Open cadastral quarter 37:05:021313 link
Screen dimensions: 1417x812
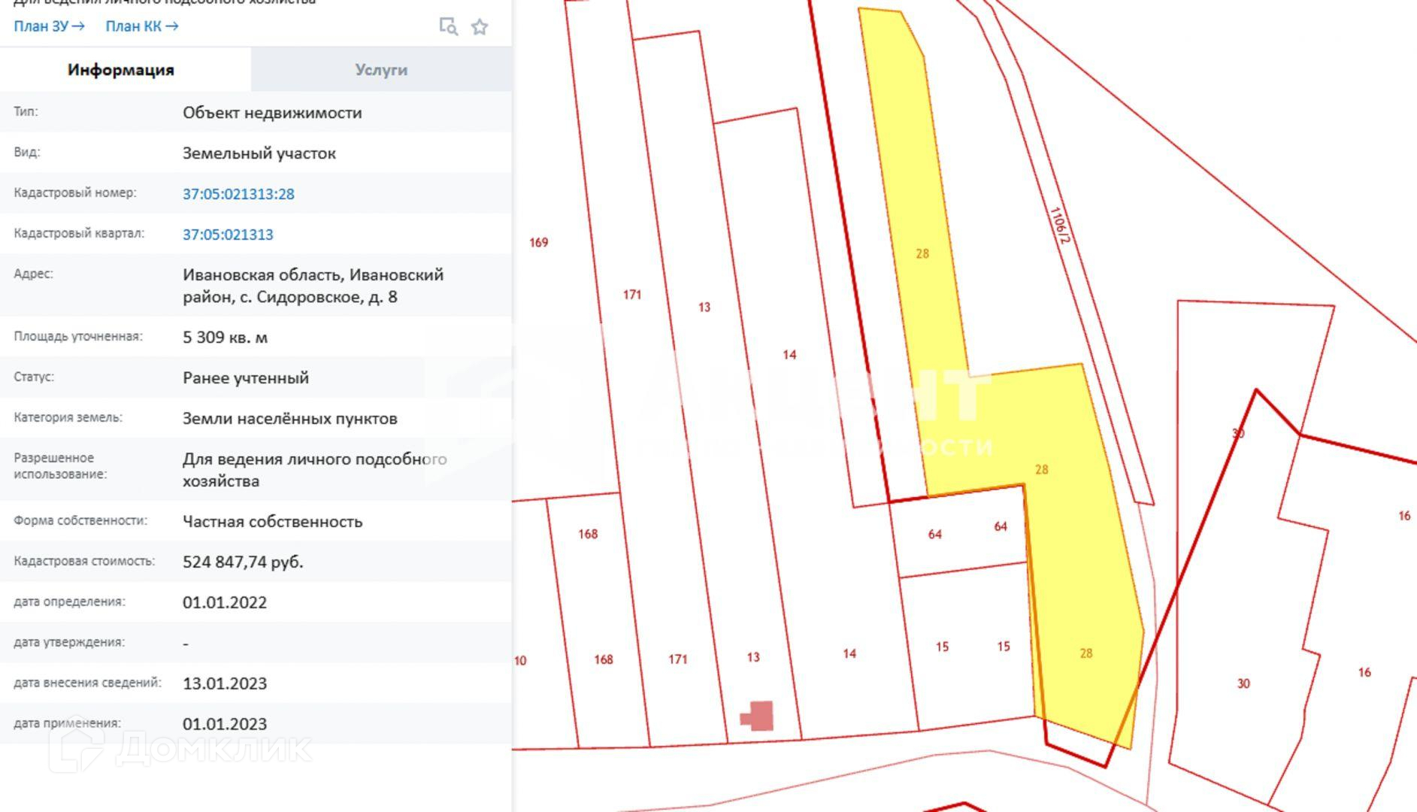(228, 235)
